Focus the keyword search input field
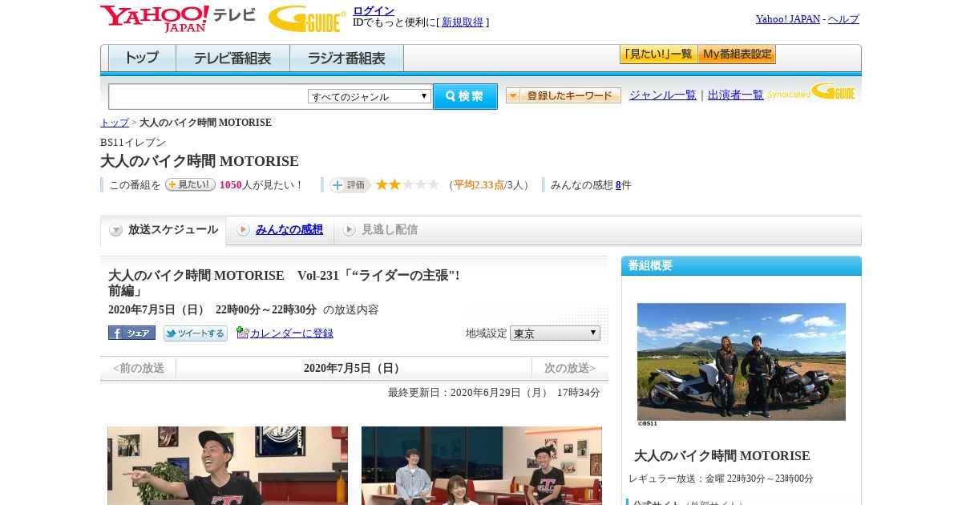962x505 pixels. pyautogui.click(x=208, y=96)
